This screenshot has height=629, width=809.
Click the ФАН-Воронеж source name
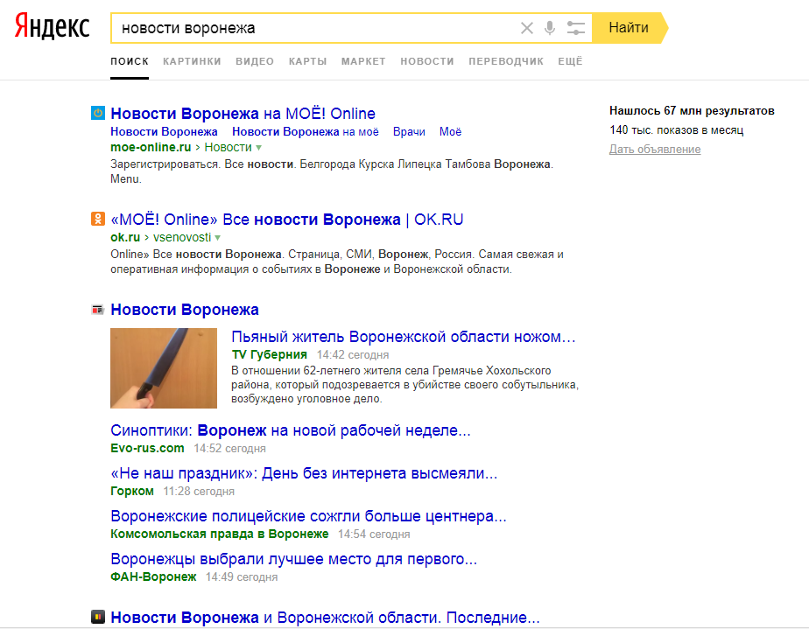153,577
